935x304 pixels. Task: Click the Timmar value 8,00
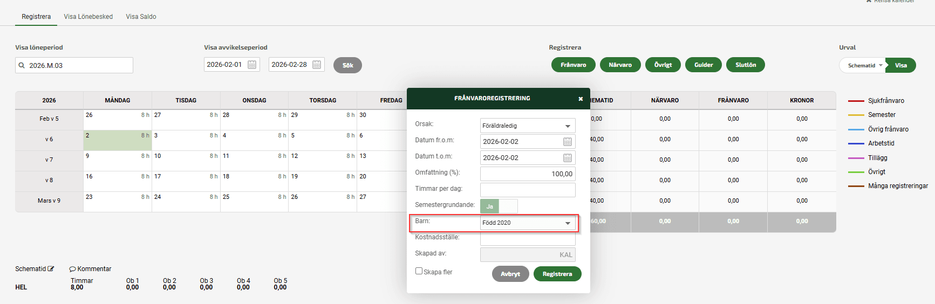[x=77, y=287]
